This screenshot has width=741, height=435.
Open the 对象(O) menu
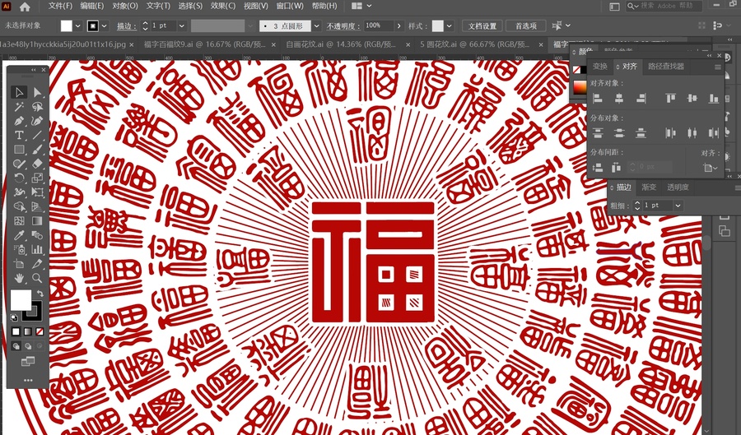click(x=125, y=6)
